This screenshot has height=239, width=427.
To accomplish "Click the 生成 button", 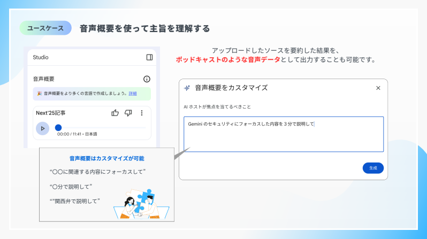I will click(x=373, y=168).
